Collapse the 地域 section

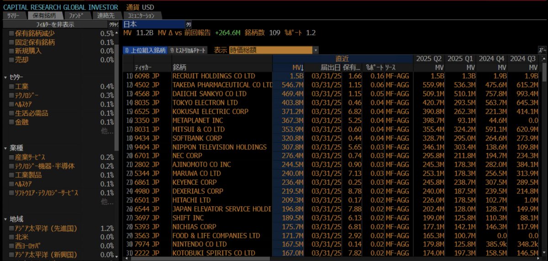(x=5, y=219)
